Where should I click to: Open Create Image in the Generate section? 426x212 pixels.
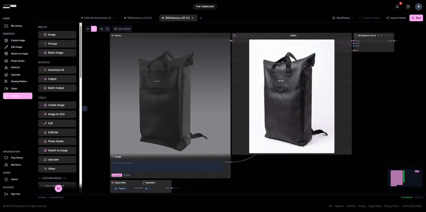(x=18, y=40)
